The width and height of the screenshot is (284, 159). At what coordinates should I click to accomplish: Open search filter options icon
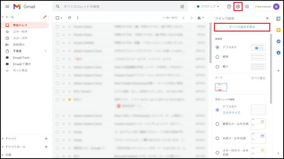pos(182,6)
